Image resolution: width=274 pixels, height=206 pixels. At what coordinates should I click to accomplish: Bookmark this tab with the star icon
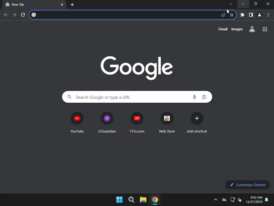232,15
